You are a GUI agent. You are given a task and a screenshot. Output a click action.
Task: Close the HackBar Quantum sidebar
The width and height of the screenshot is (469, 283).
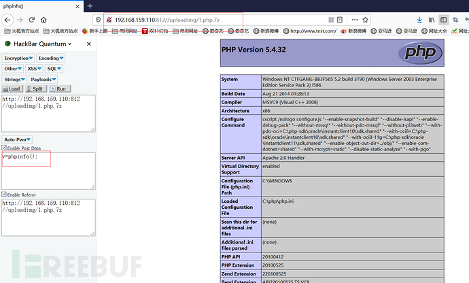pos(89,44)
